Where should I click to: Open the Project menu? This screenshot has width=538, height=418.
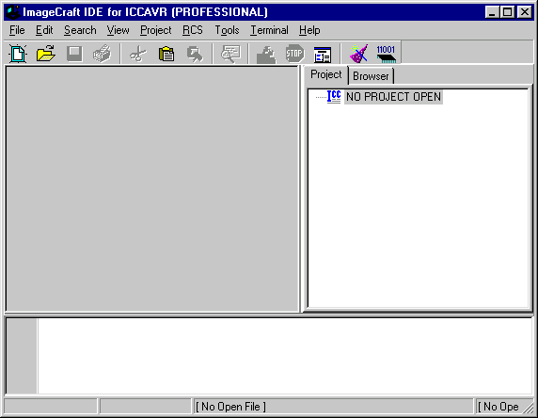coord(156,30)
